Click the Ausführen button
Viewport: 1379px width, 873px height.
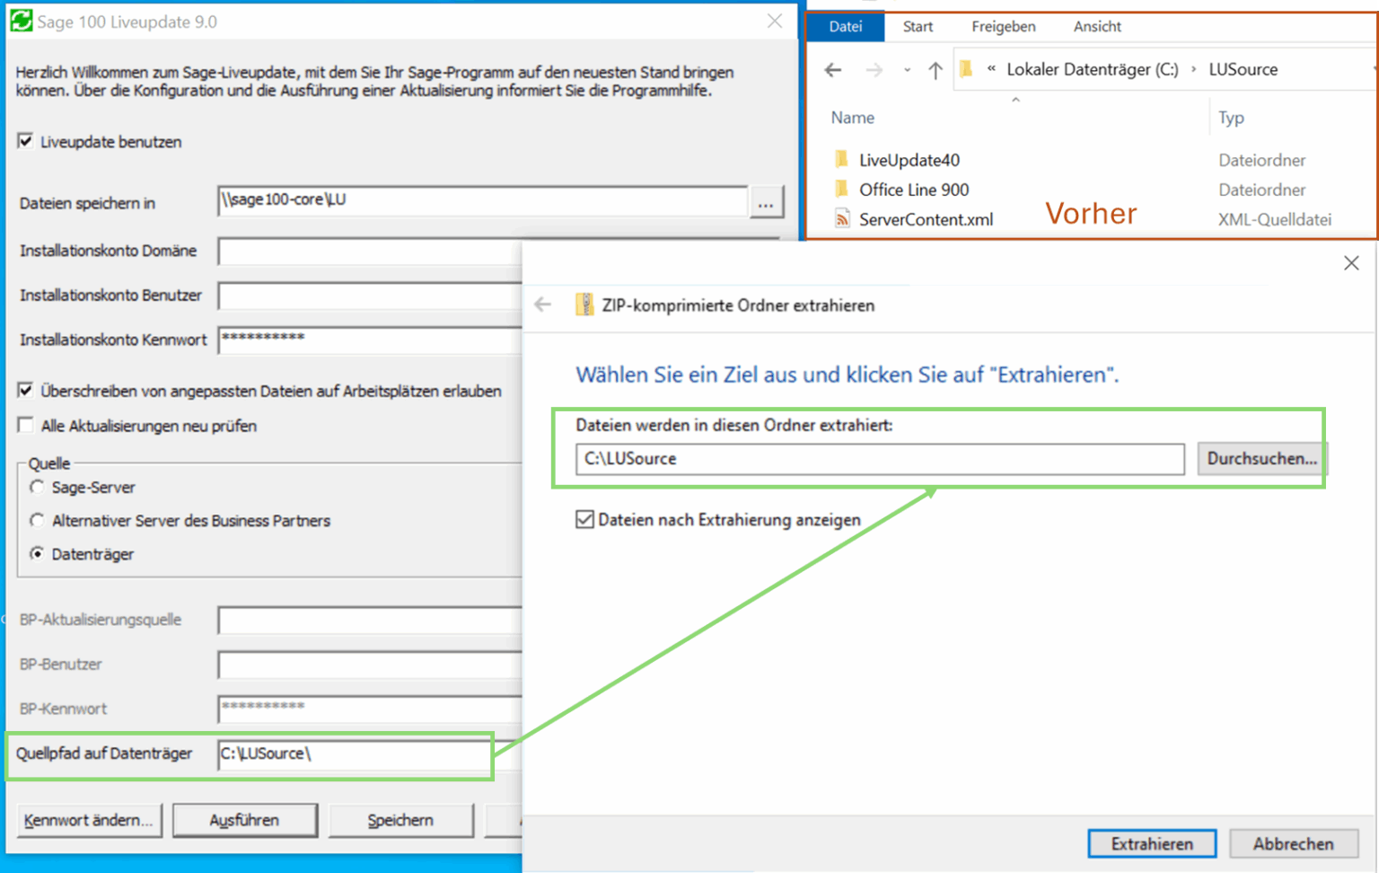pos(244,819)
